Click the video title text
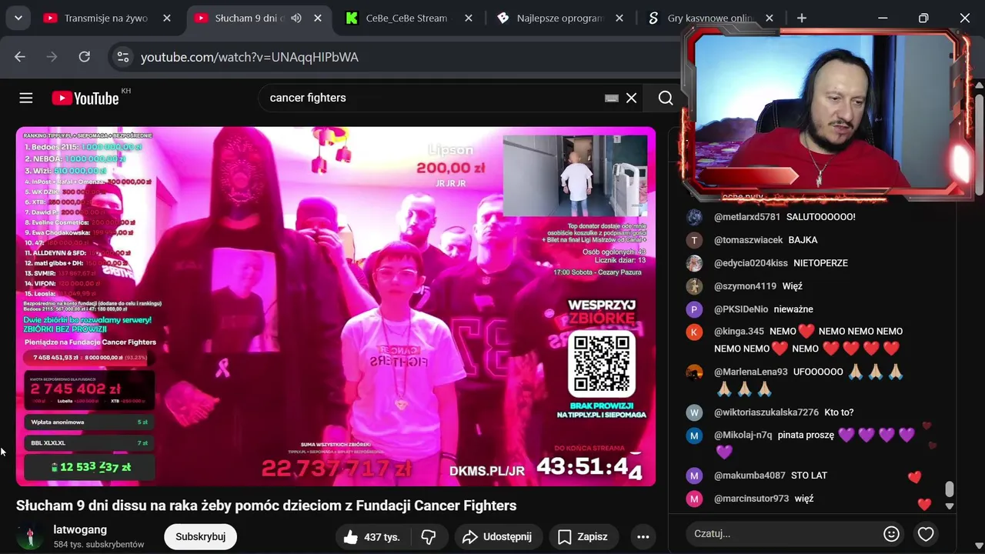Image resolution: width=985 pixels, height=554 pixels. 266,506
